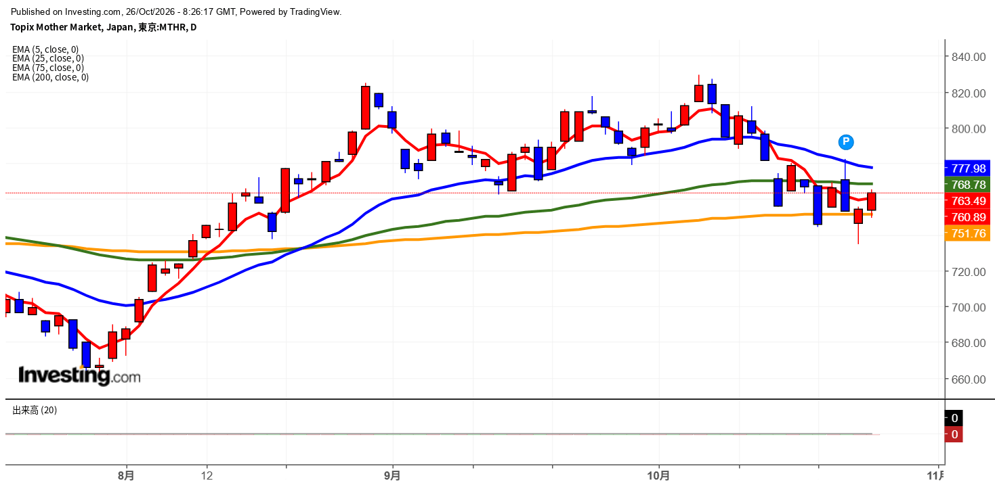Click the 660.00 price axis label

[x=968, y=379]
